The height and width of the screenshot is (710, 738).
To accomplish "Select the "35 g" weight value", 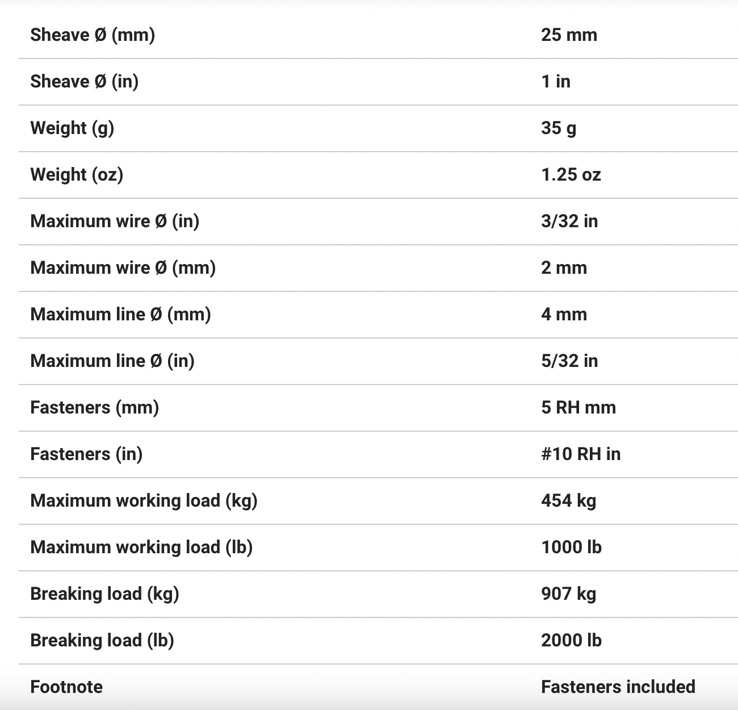I will coord(559,128).
